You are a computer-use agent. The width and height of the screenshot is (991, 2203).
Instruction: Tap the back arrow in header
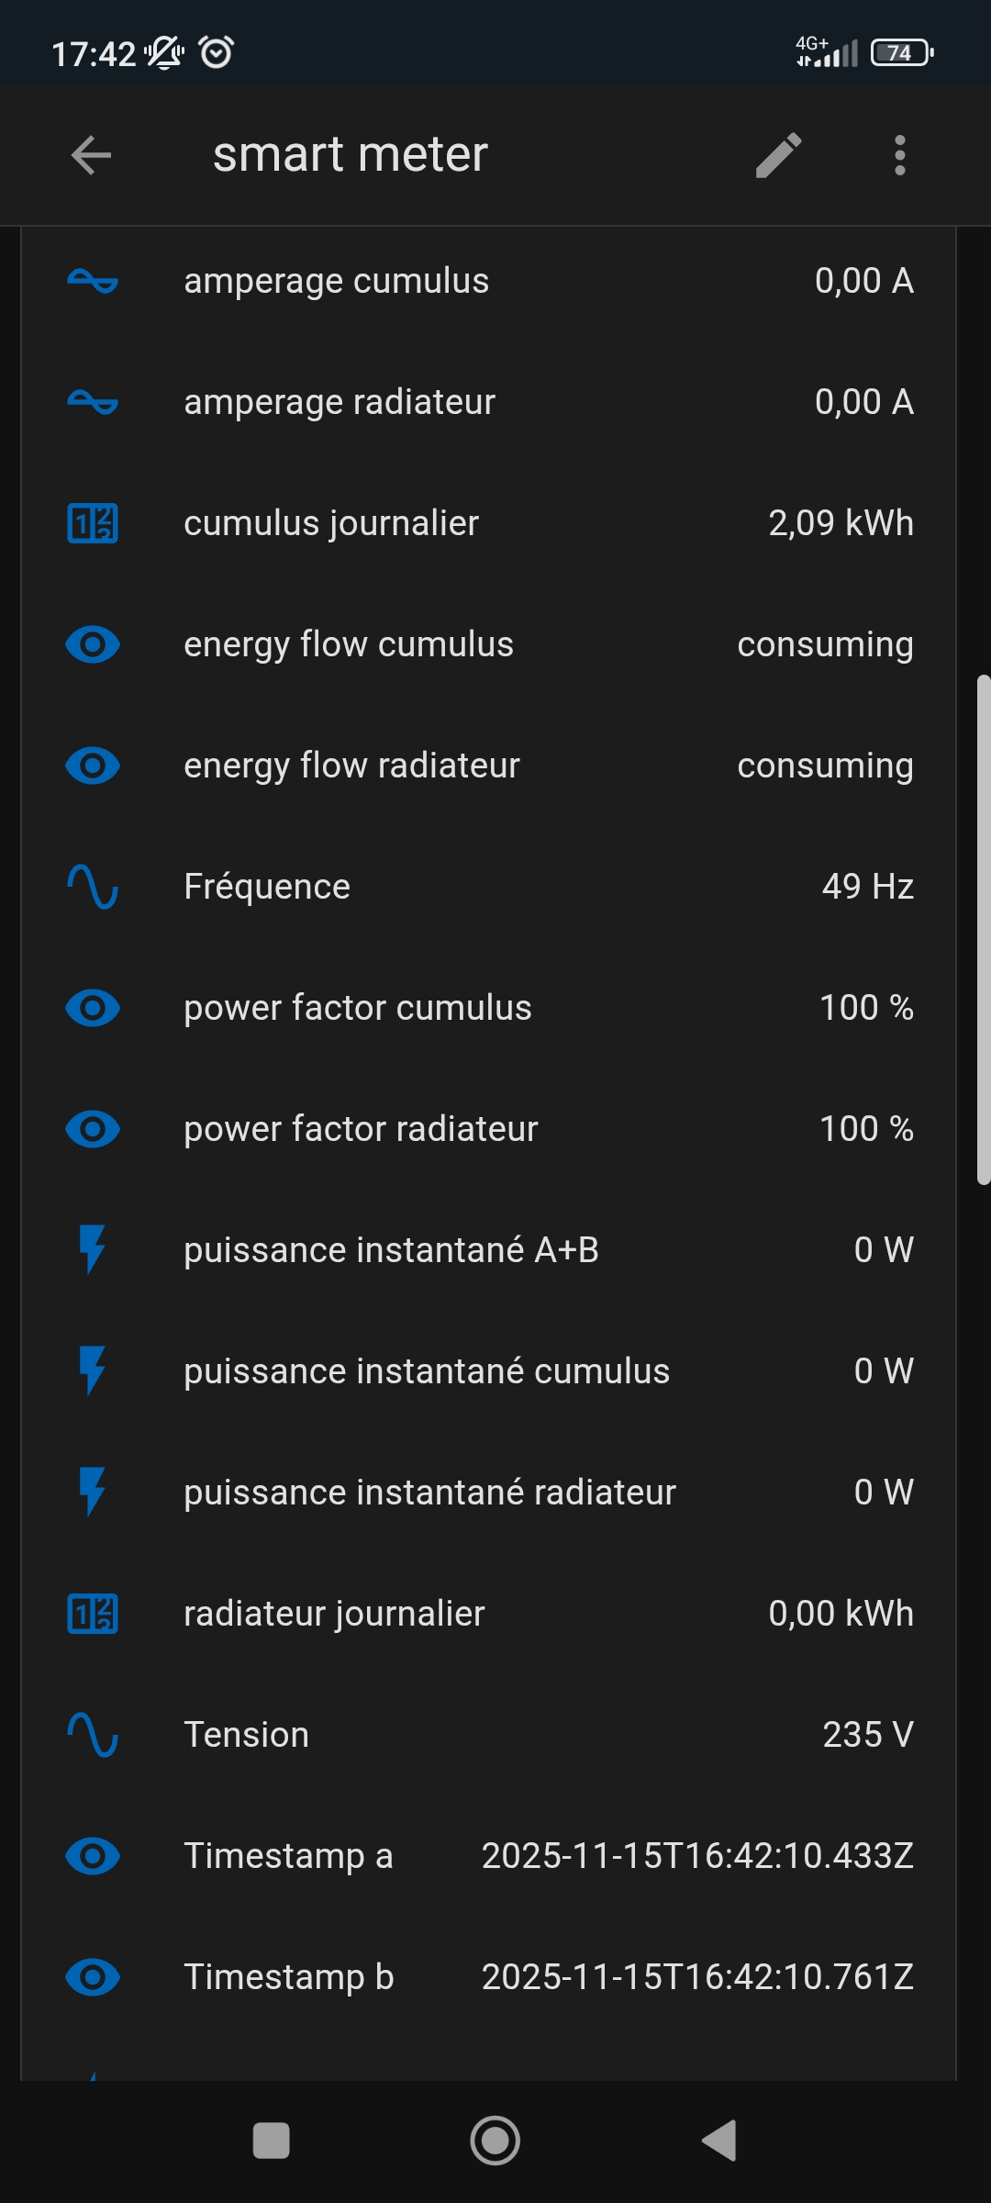pos(91,155)
